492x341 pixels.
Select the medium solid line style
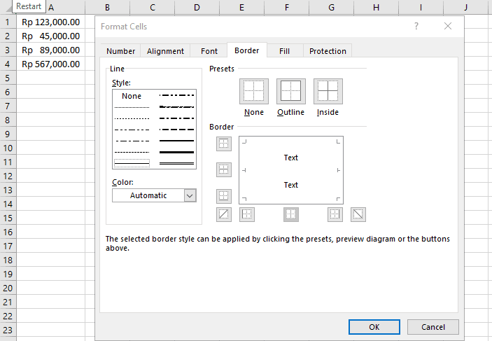pyautogui.click(x=176, y=141)
